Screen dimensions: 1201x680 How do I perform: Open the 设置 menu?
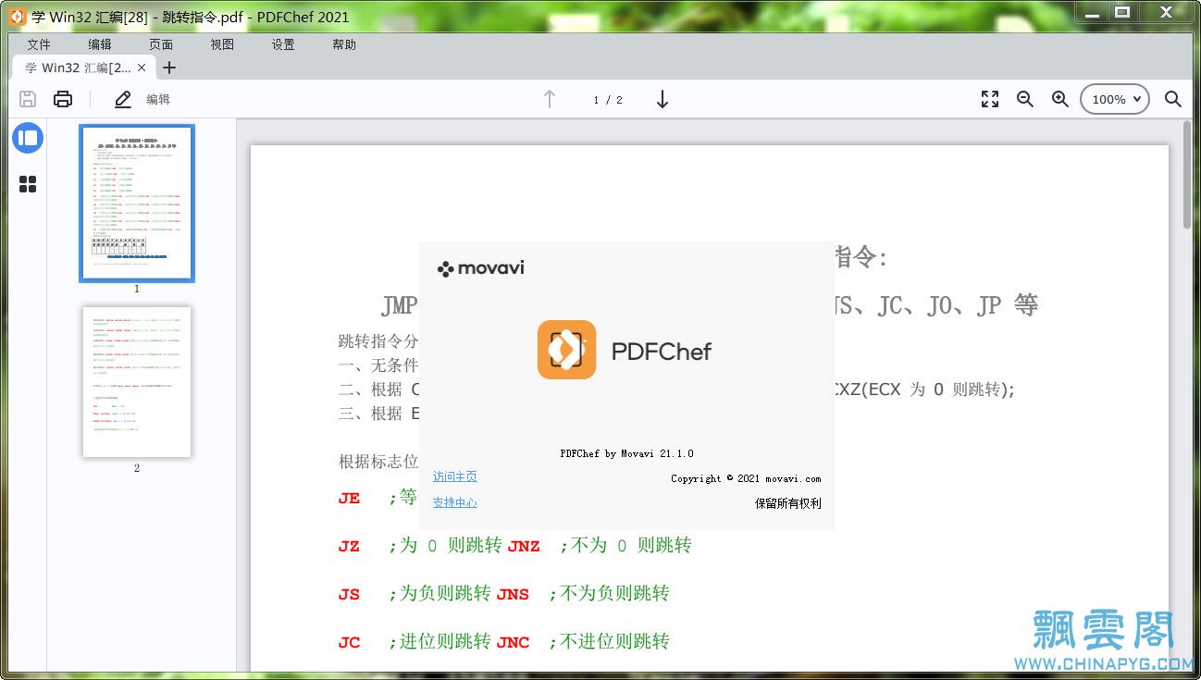point(283,44)
